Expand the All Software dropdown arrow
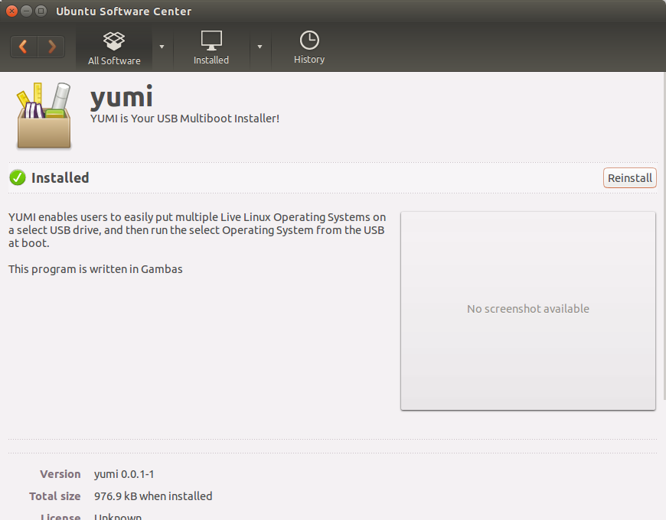 [x=162, y=47]
